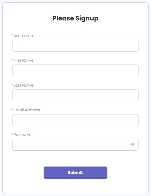Click the First Name label
This screenshot has width=151, height=196.
(23, 60)
